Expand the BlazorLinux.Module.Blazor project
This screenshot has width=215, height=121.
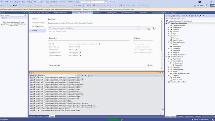click(167, 82)
